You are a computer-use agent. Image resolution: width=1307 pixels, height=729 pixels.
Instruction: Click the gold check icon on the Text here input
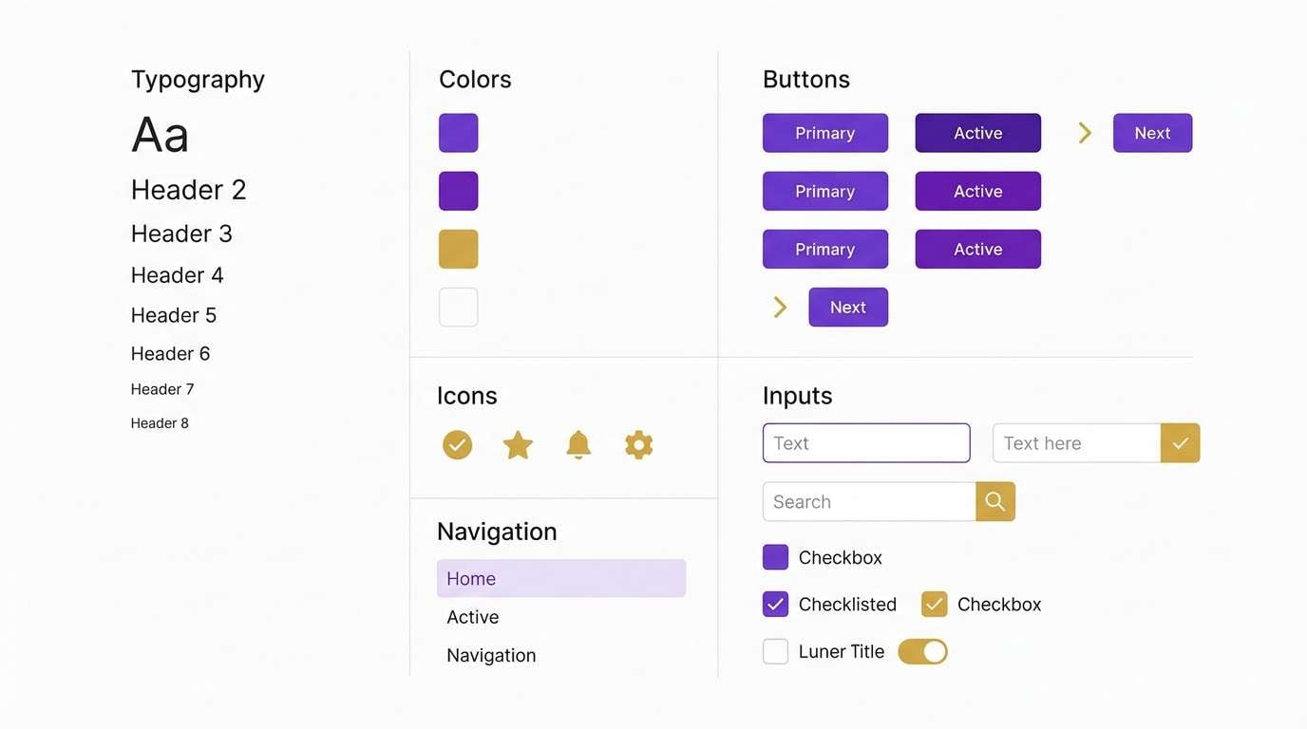tap(1180, 442)
